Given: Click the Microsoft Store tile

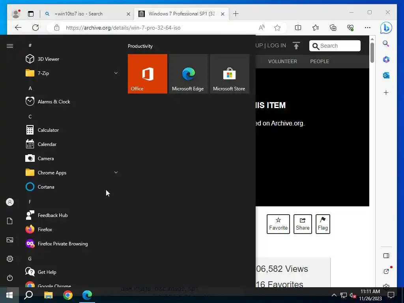Looking at the screenshot, I should point(230,74).
